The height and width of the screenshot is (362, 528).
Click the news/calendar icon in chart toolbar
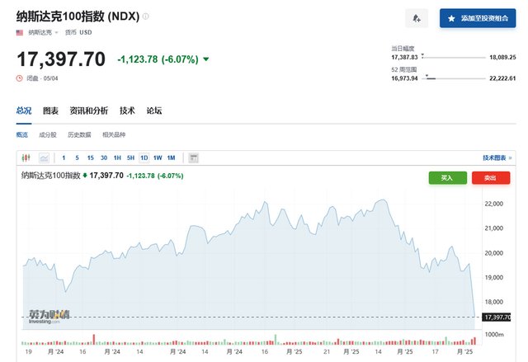[193, 157]
